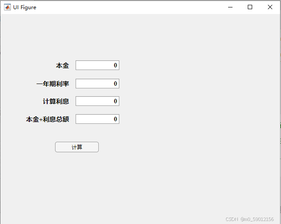Click the 本金+利息总额 label
The width and height of the screenshot is (281, 224).
coord(48,119)
